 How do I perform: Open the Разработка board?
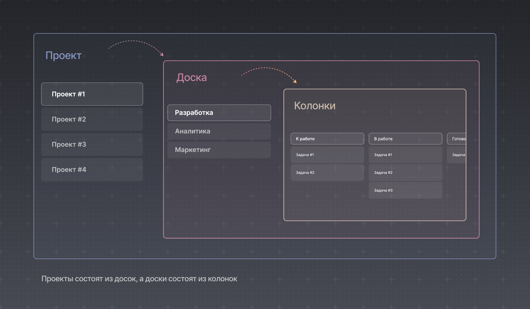(x=219, y=113)
